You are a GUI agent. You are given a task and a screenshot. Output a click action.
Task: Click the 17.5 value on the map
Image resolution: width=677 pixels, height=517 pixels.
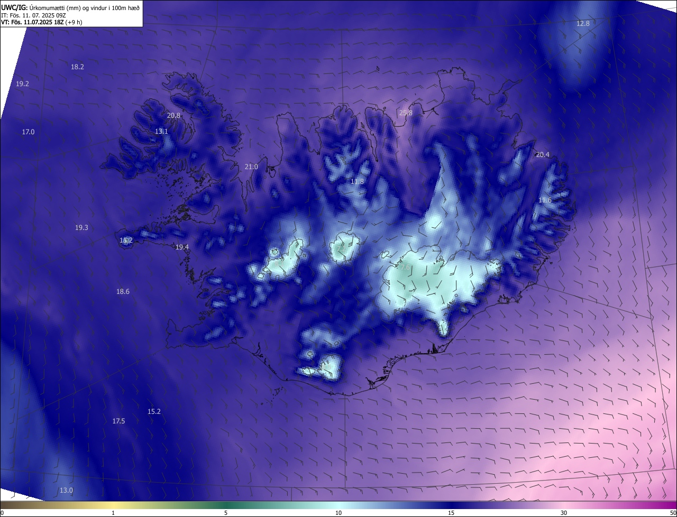coord(118,421)
